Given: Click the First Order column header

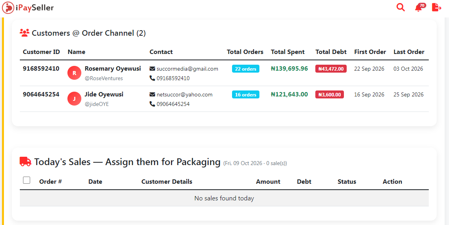Looking at the screenshot, I should (370, 52).
